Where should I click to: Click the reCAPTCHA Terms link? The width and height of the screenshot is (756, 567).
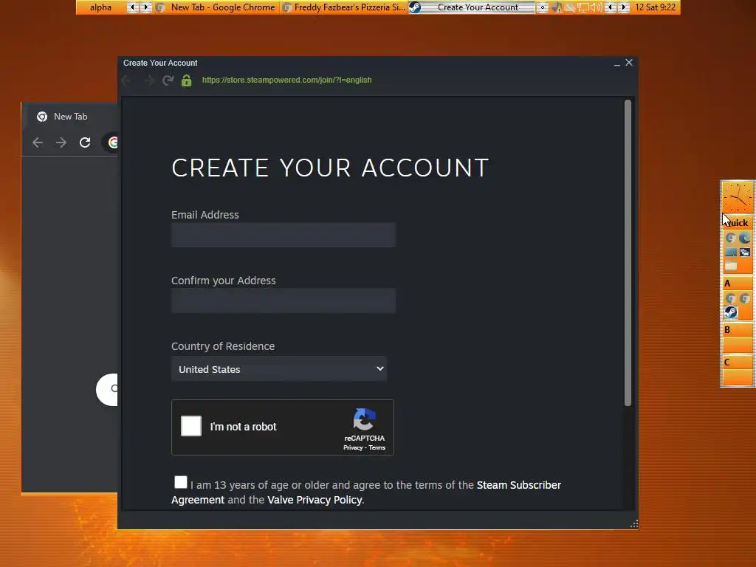377,448
